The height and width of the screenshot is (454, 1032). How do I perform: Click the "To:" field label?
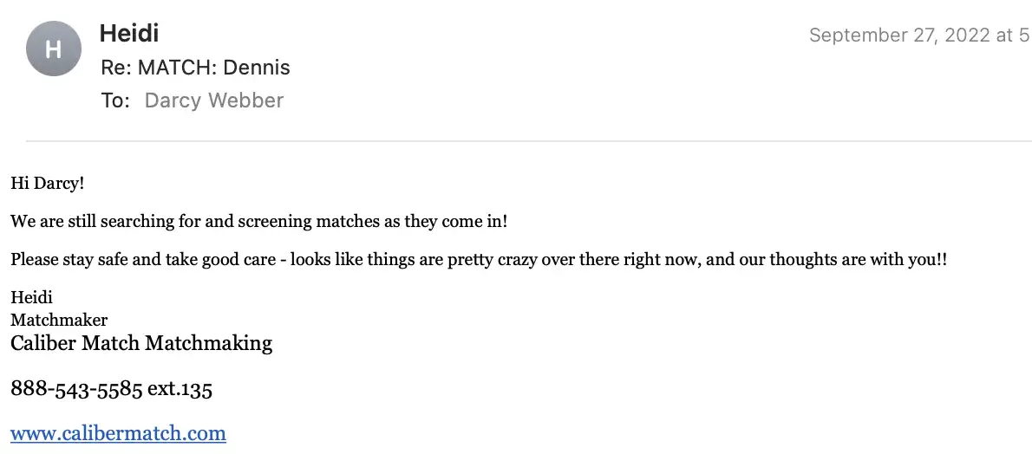114,101
